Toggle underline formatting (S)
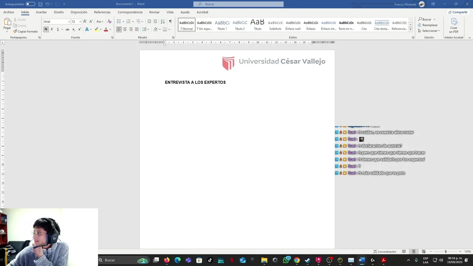Viewport: 473px width, 266px height. pos(58,29)
